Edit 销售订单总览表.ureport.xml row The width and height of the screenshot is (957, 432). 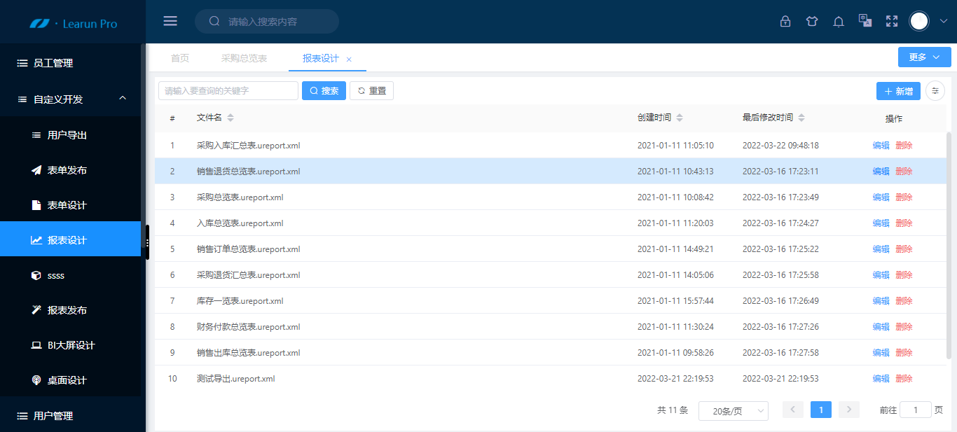pyautogui.click(x=881, y=249)
